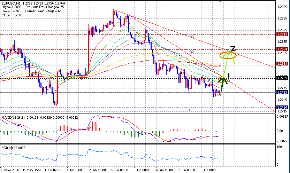
Task: Click the 7 Jun 08:00 time label
Action: pyautogui.click(x=186, y=170)
